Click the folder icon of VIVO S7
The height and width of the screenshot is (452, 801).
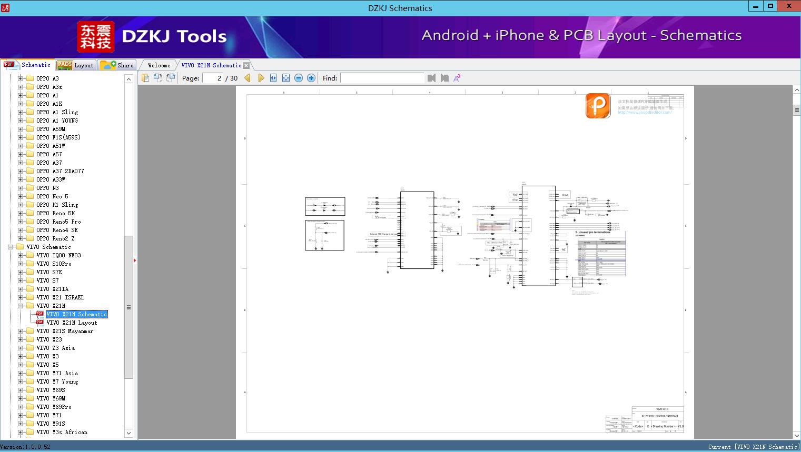point(30,280)
